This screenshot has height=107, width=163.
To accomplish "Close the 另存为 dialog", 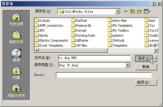I will pyautogui.click(x=159, y=4).
